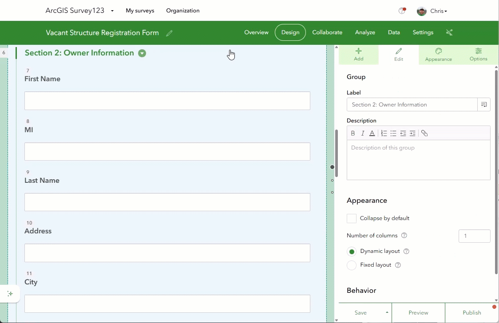
Task: Insert a bulleted list in Description
Action: [x=393, y=133]
